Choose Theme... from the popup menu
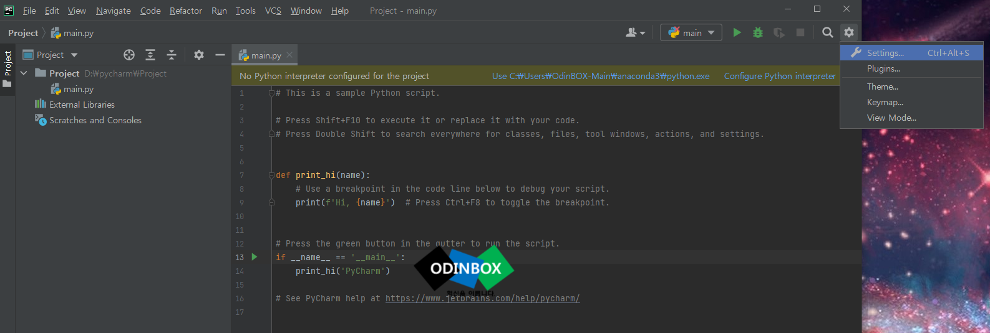The height and width of the screenshot is (333, 990). [x=911, y=87]
